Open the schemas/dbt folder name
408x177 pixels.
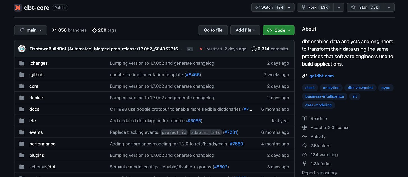42,167
